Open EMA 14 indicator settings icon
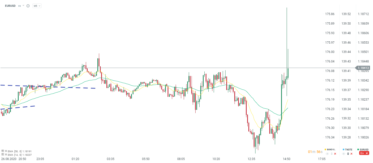The height and width of the screenshot is (163, 373). pyautogui.click(x=3, y=155)
